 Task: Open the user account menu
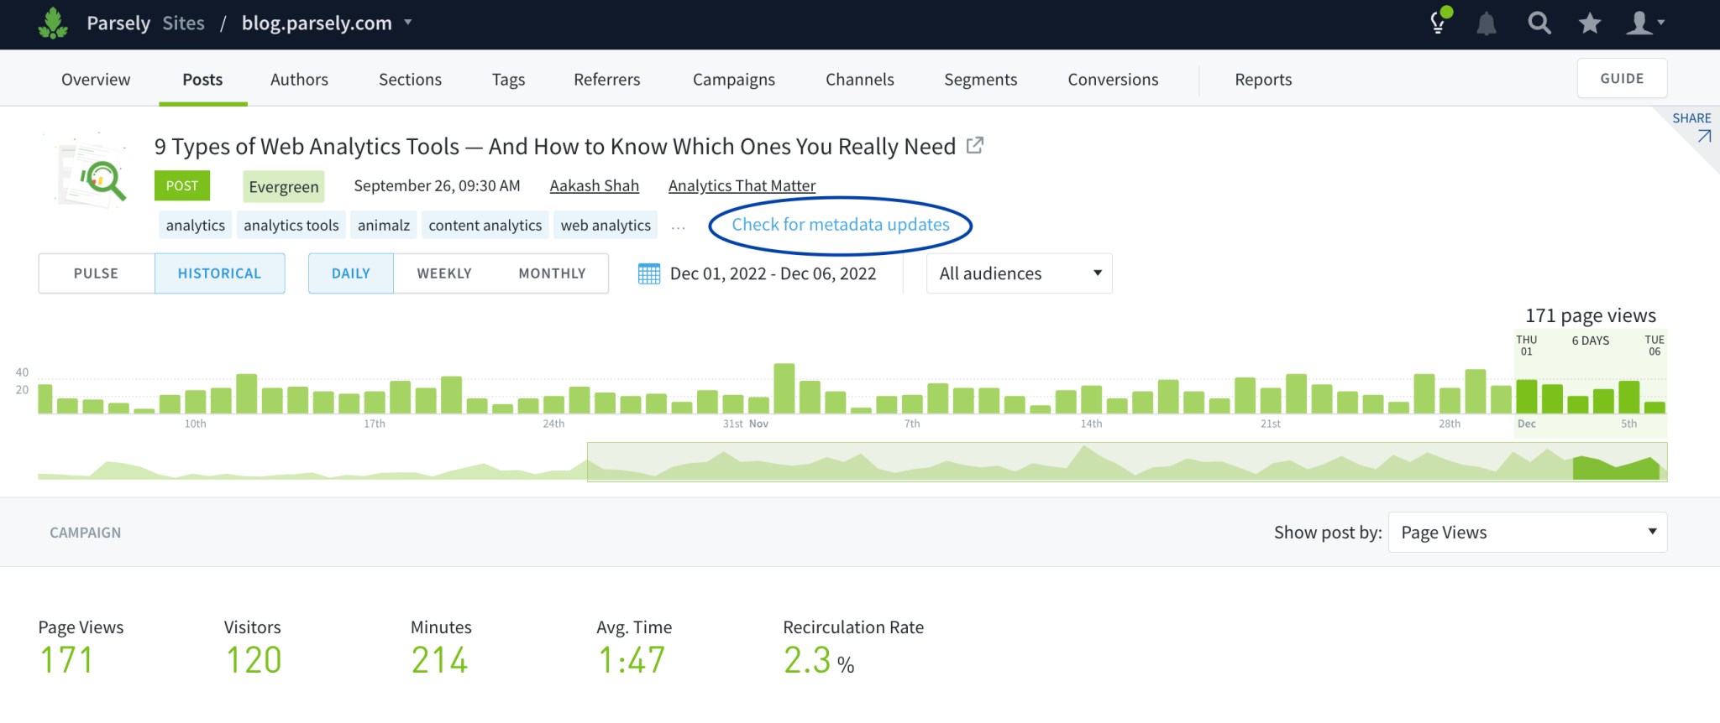[x=1644, y=23]
